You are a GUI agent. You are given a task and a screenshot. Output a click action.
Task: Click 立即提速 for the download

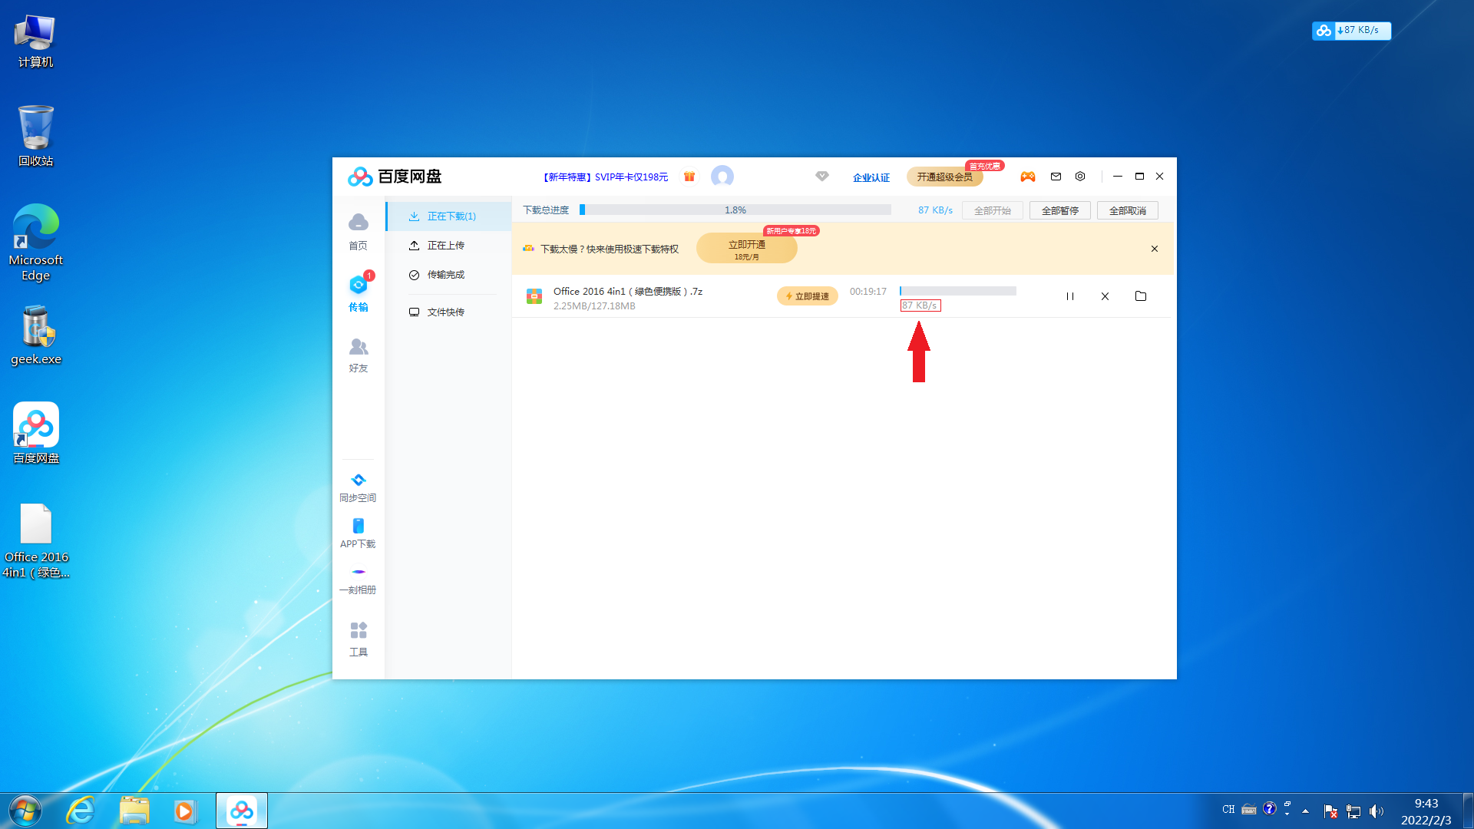807,296
